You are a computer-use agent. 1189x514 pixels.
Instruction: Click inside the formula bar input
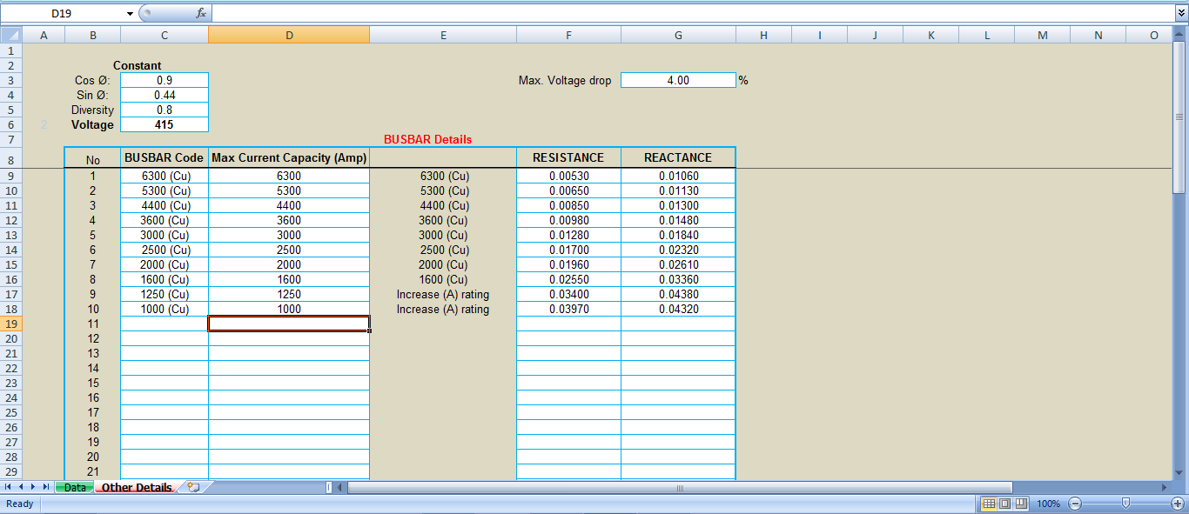[x=692, y=13]
